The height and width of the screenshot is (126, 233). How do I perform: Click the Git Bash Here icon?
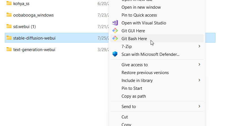tap(115, 38)
